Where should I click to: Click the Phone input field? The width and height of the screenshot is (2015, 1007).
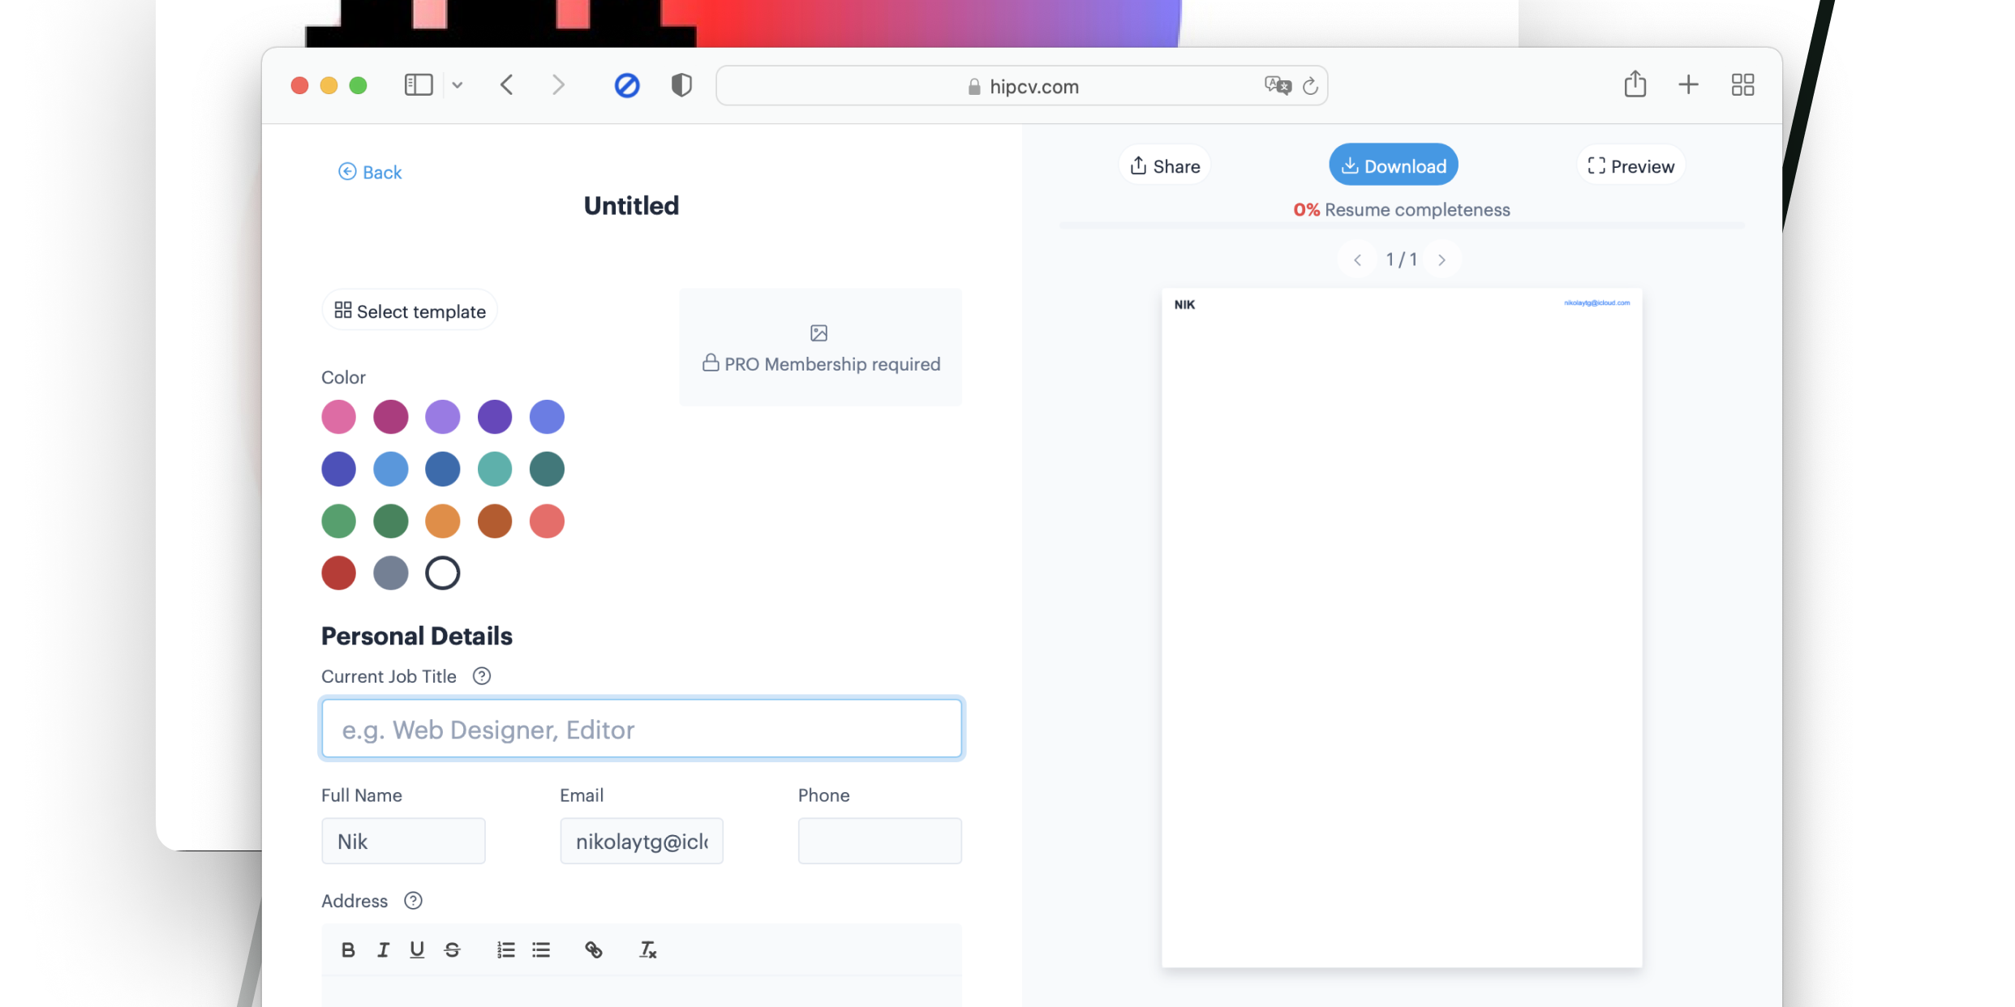pyautogui.click(x=879, y=840)
